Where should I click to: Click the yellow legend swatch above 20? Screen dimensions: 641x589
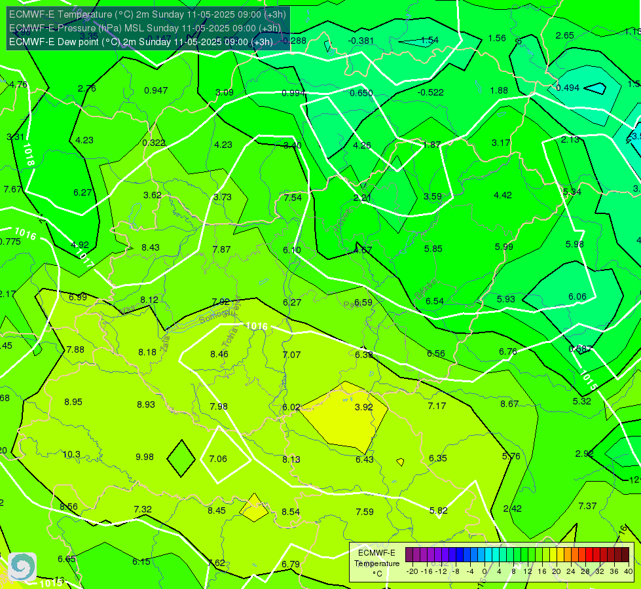tap(553, 555)
